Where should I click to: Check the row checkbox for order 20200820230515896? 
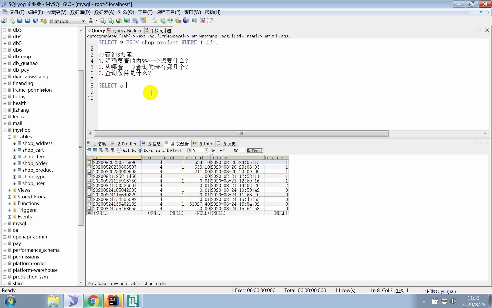pos(89,162)
